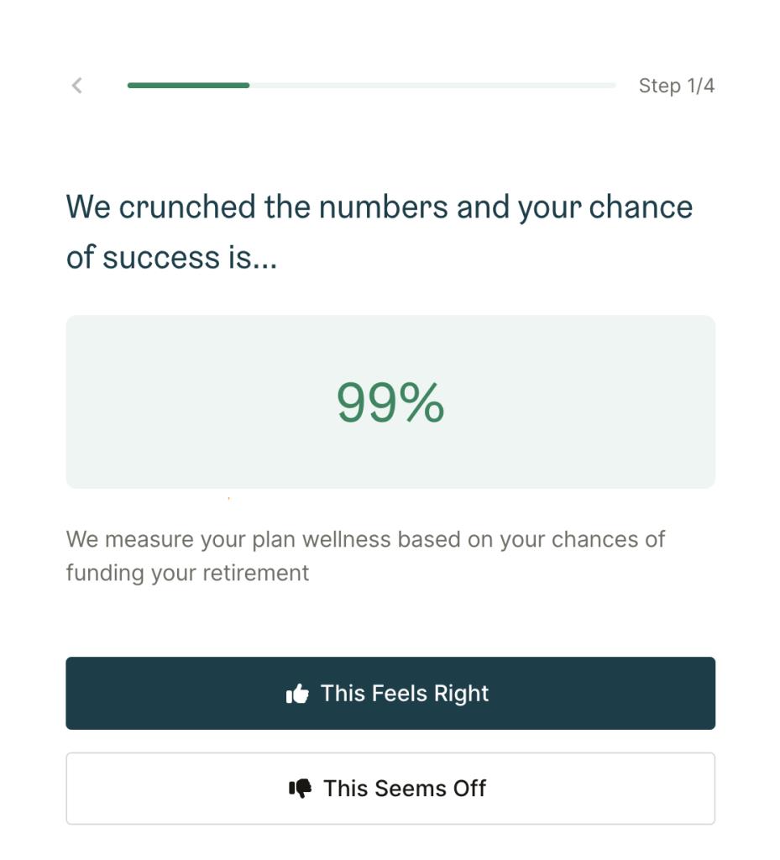Click the unfilled gray progress bar track
Screen dimensions: 780x860
tap(433, 86)
